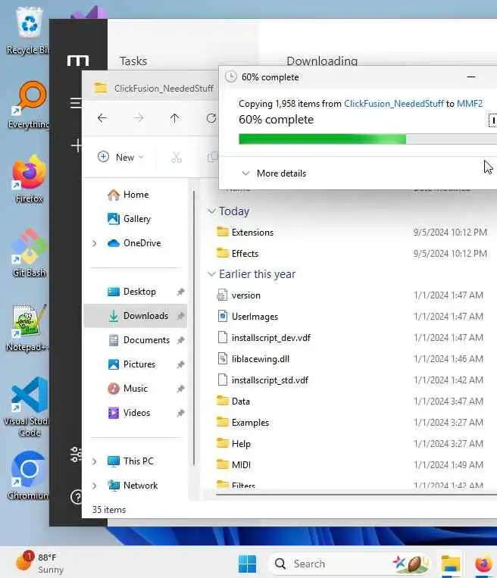
Task: Click the Copy toolbar icon
Action: 212,158
